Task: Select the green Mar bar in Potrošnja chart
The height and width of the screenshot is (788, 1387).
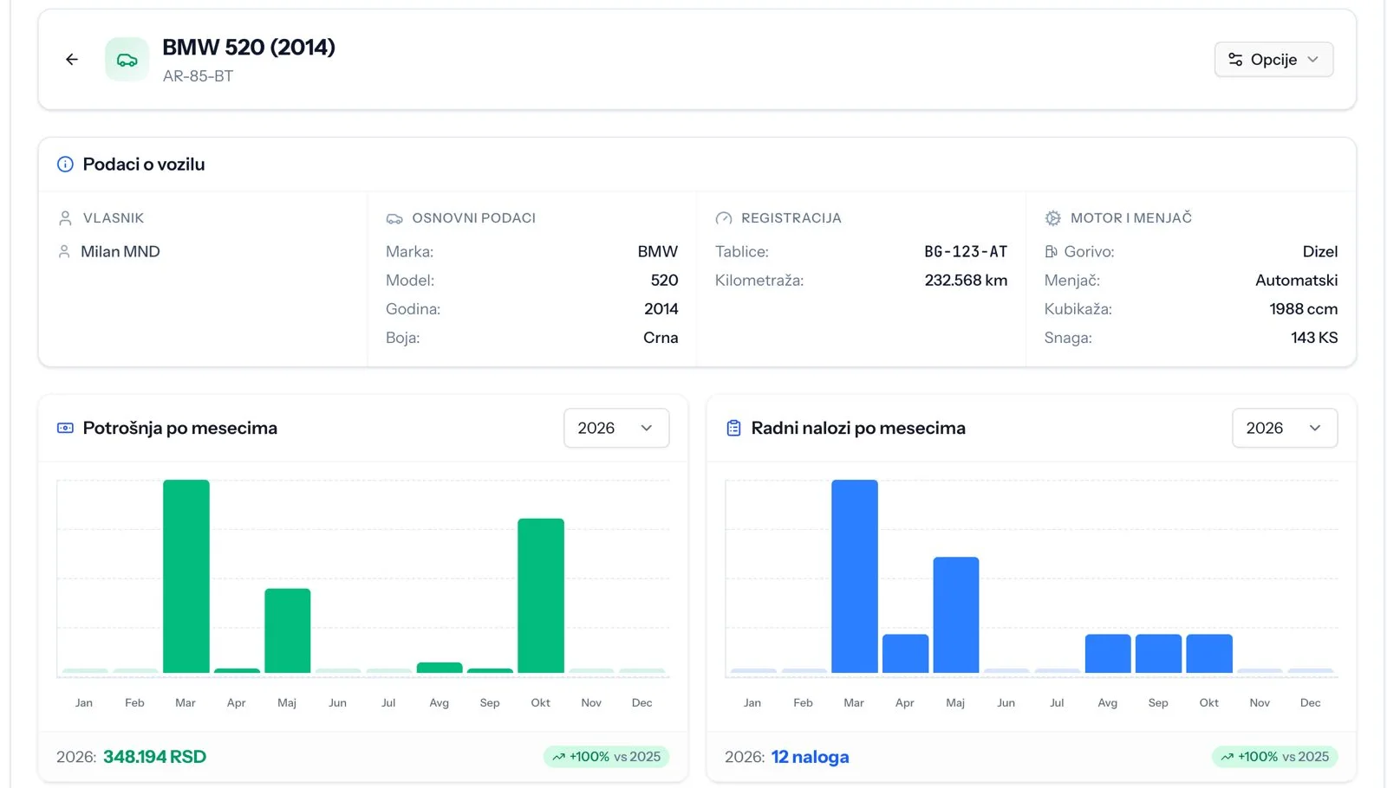Action: [x=186, y=577]
